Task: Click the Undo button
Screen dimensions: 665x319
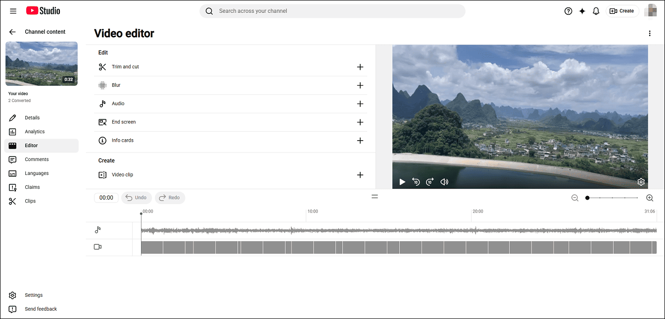Action: pyautogui.click(x=137, y=198)
